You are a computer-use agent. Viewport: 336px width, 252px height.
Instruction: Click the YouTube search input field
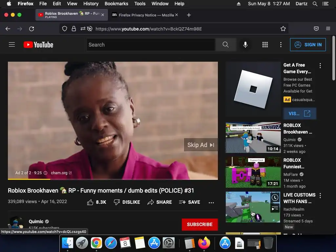point(151,45)
